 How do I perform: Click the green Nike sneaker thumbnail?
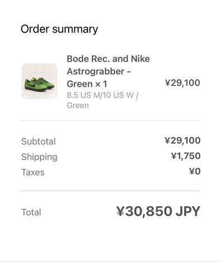tap(40, 81)
